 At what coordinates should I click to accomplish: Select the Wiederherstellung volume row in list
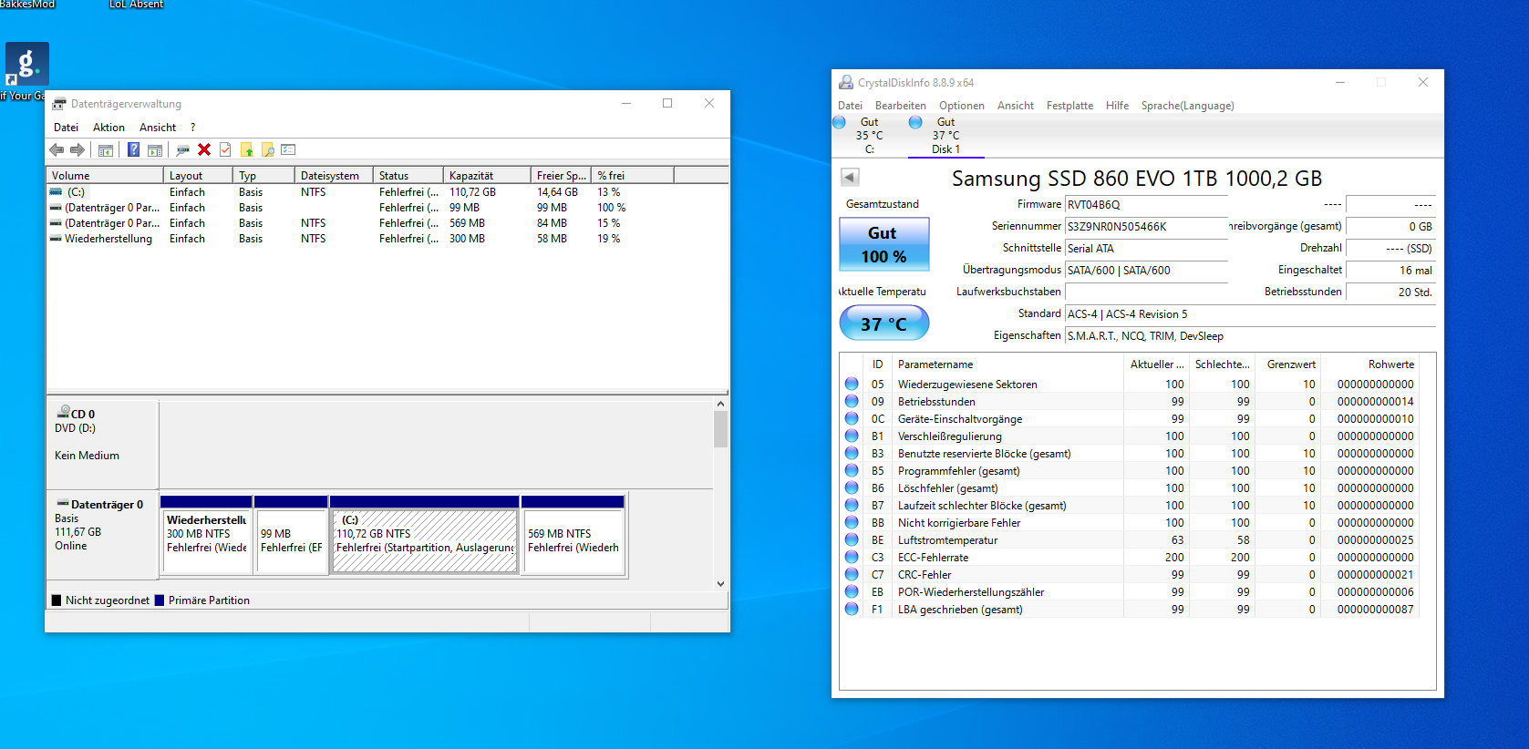pyautogui.click(x=387, y=239)
